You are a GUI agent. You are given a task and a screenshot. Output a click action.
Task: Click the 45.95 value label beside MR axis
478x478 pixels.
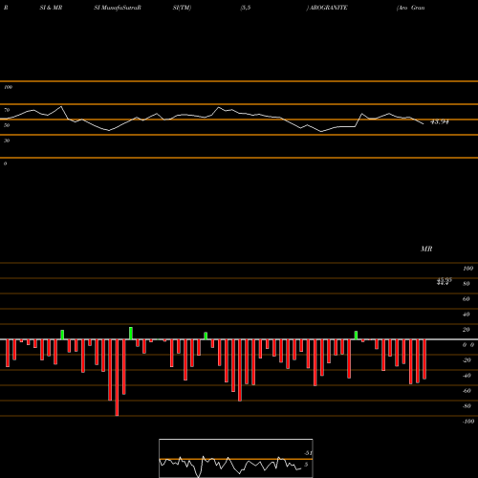coord(444,279)
